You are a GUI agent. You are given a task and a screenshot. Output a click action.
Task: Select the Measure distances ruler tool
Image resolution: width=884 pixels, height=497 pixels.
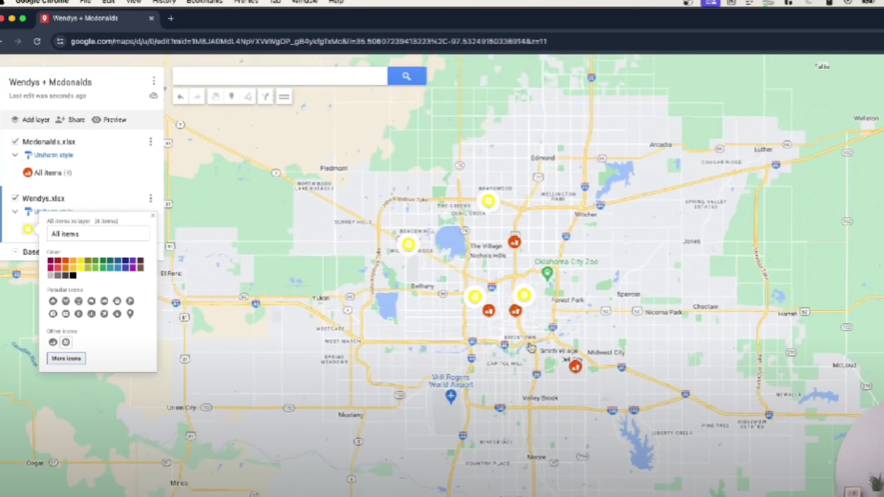pos(284,97)
